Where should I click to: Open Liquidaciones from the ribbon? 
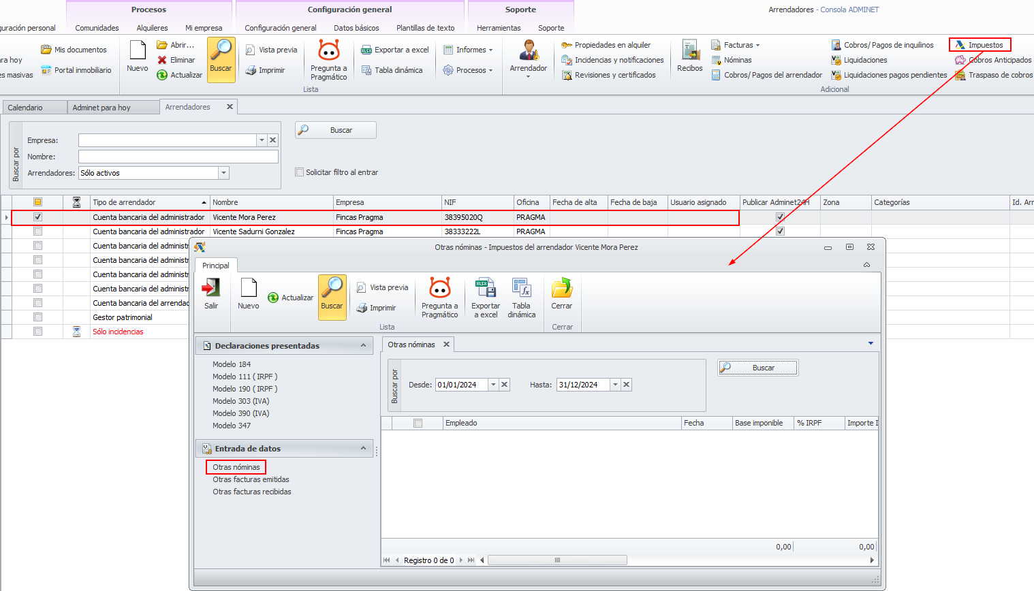(859, 60)
